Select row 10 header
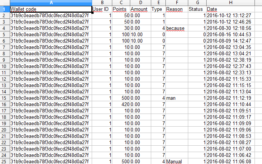262x164 pixels. point(5,66)
